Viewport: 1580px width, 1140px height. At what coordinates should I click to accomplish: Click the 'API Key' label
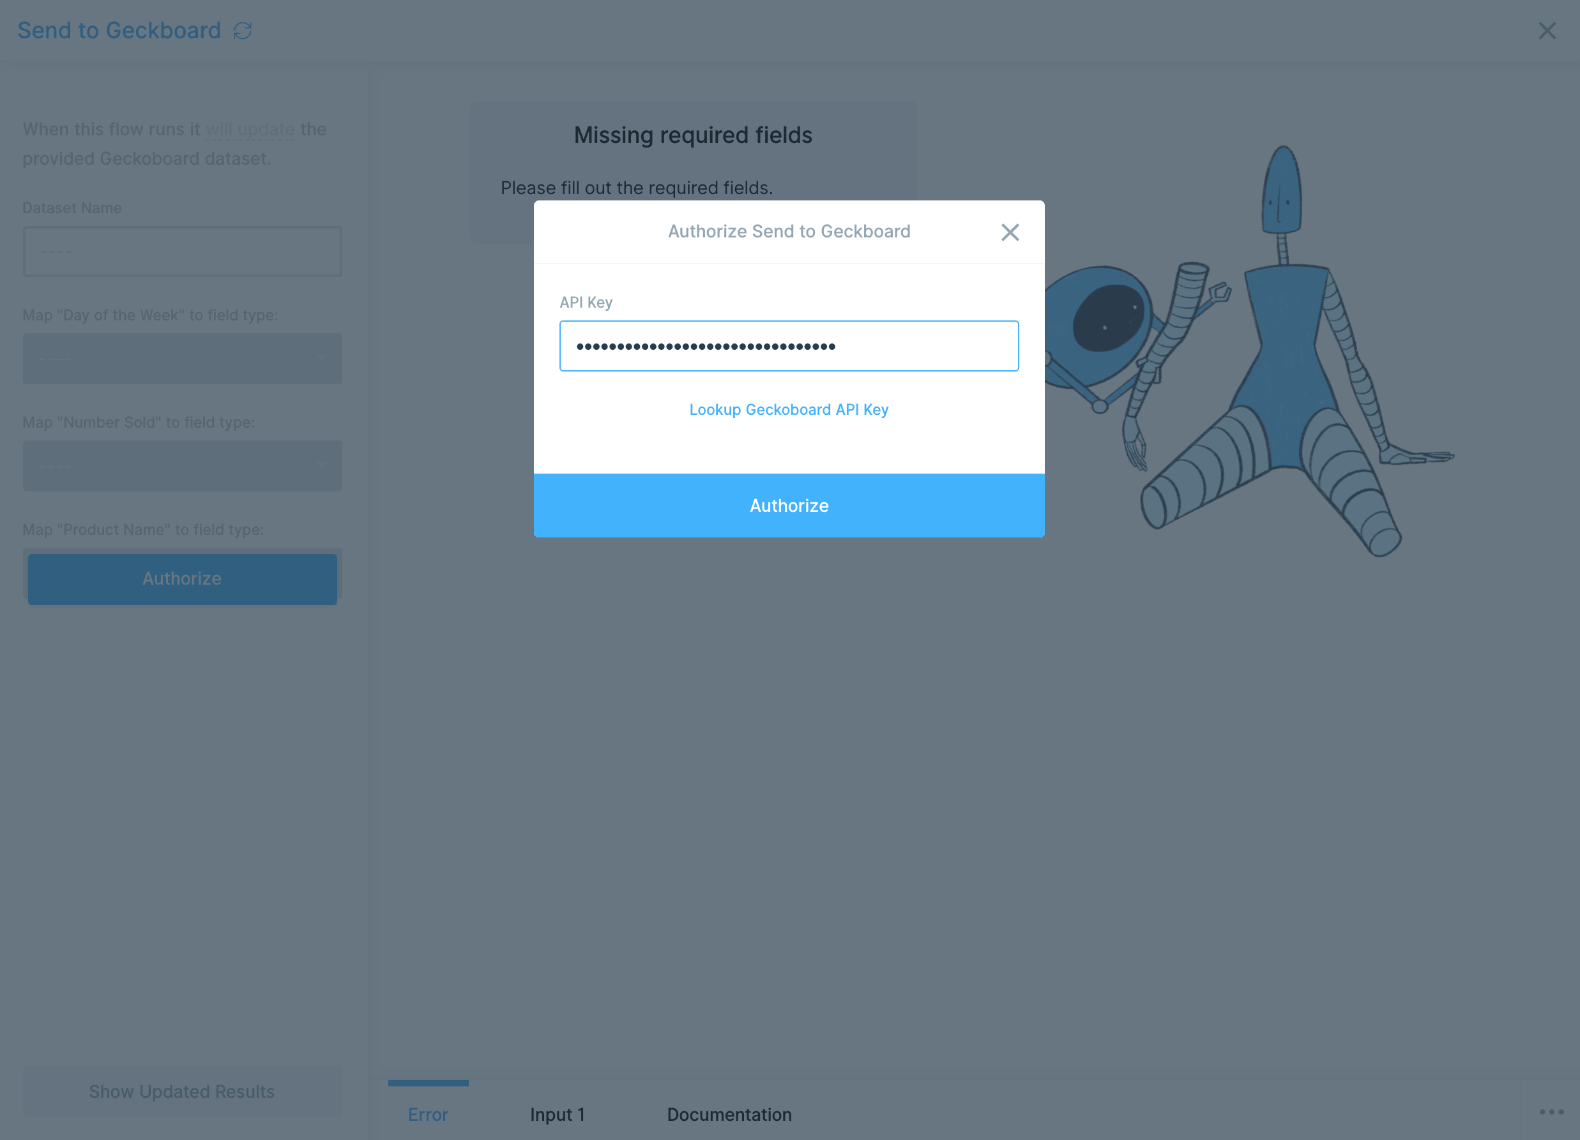(x=586, y=303)
